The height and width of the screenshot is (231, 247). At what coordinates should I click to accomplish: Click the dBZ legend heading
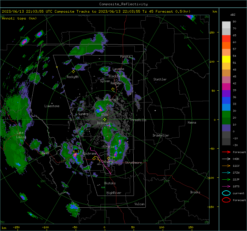coord(233,15)
